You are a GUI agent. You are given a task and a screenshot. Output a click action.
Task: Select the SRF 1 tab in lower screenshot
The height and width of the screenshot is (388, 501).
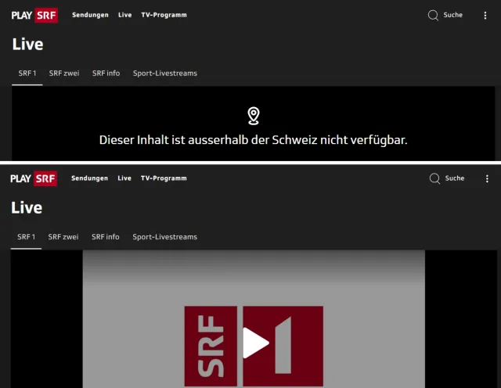[x=26, y=237]
